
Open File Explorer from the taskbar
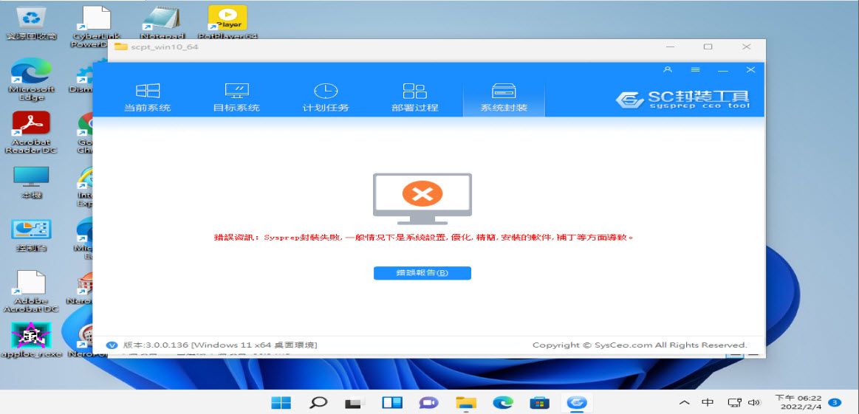coord(466,402)
